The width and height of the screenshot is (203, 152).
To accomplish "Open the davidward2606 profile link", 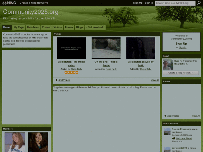I will (180, 148).
